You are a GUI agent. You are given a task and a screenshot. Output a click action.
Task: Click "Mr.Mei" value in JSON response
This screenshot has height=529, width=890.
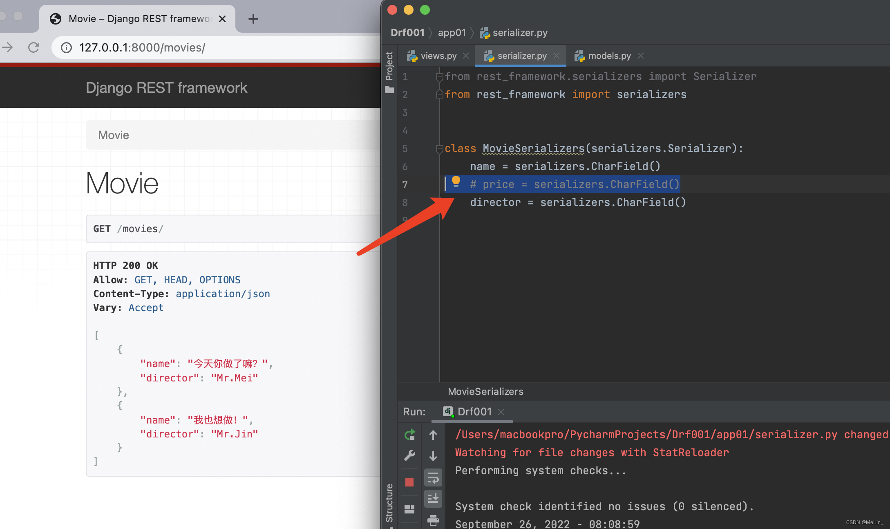[x=235, y=378]
